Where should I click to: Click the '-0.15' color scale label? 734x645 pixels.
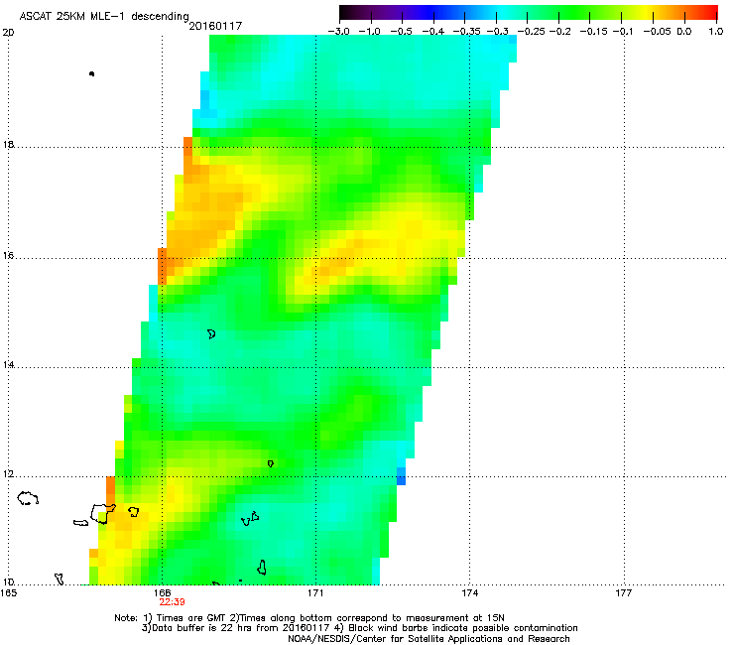point(593,32)
